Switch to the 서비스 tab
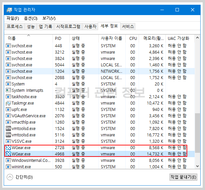This screenshot has height=190, width=205. click(x=128, y=27)
